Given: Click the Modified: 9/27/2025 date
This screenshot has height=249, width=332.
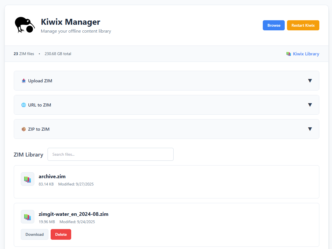Looking at the screenshot, I should 76,184.
